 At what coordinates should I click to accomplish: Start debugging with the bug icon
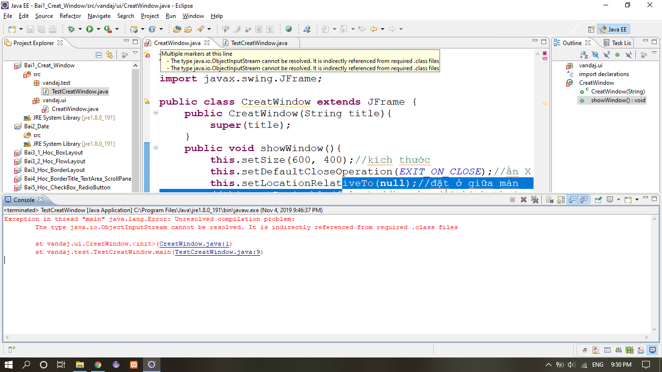[72, 29]
